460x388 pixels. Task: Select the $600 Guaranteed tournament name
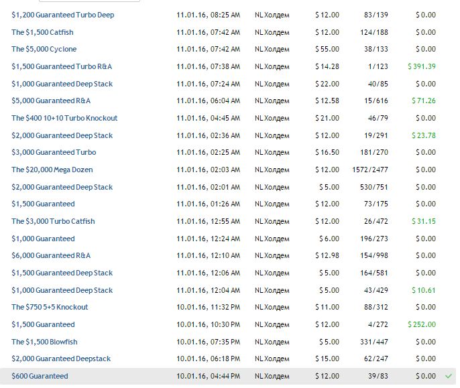[x=40, y=376]
